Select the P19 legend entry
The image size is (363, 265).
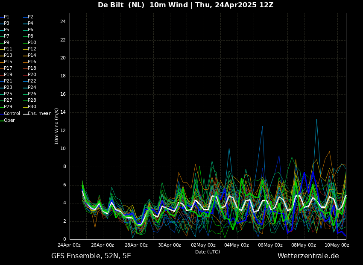pos(8,75)
